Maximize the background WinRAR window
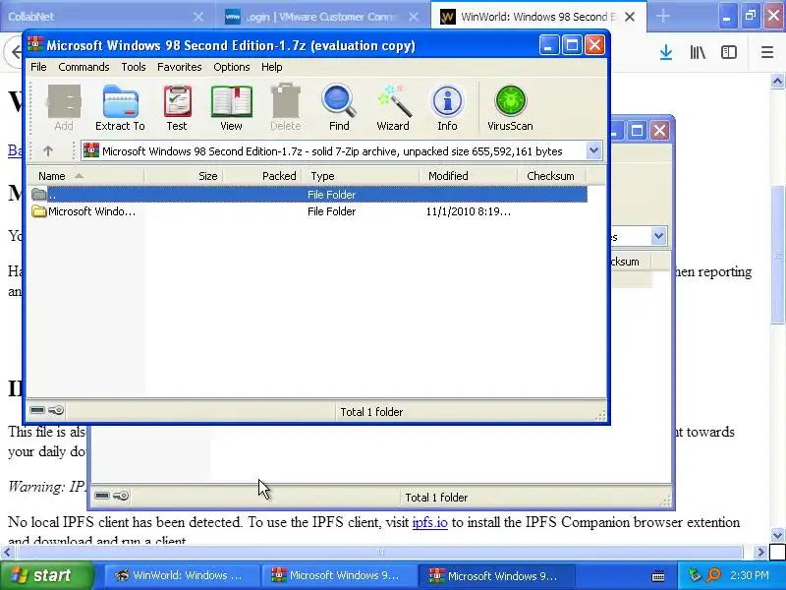This screenshot has width=786, height=590. (637, 131)
